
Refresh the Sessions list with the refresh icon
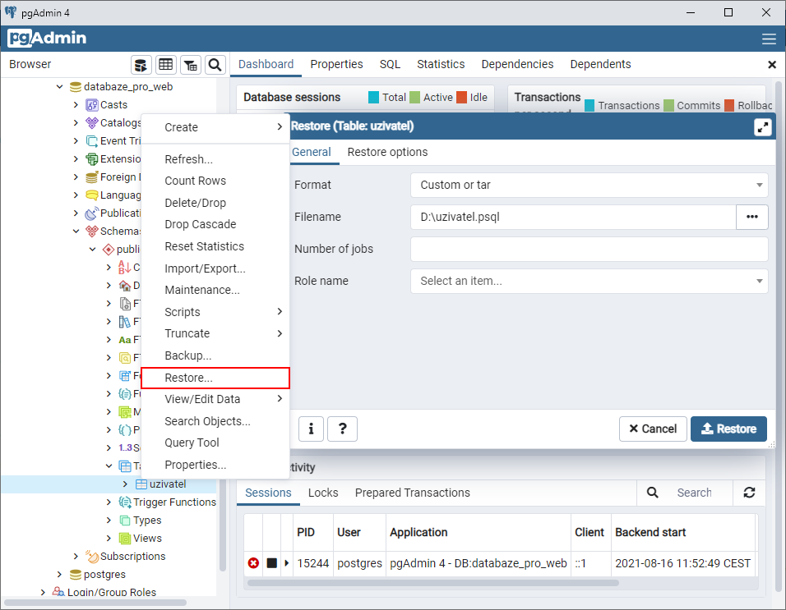click(x=749, y=493)
